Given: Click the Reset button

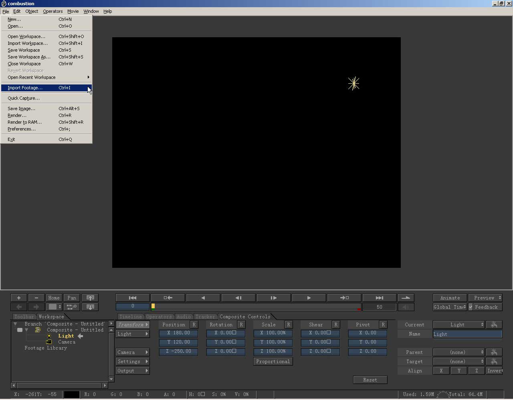Looking at the screenshot, I should [370, 380].
